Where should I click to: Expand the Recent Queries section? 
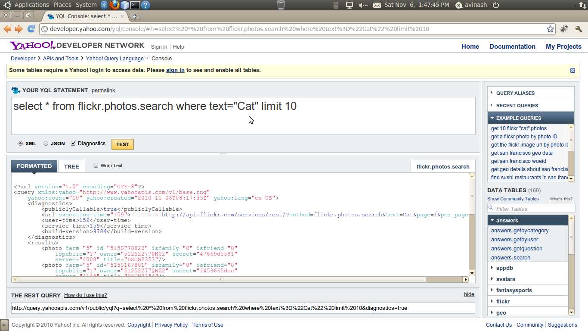(531, 105)
